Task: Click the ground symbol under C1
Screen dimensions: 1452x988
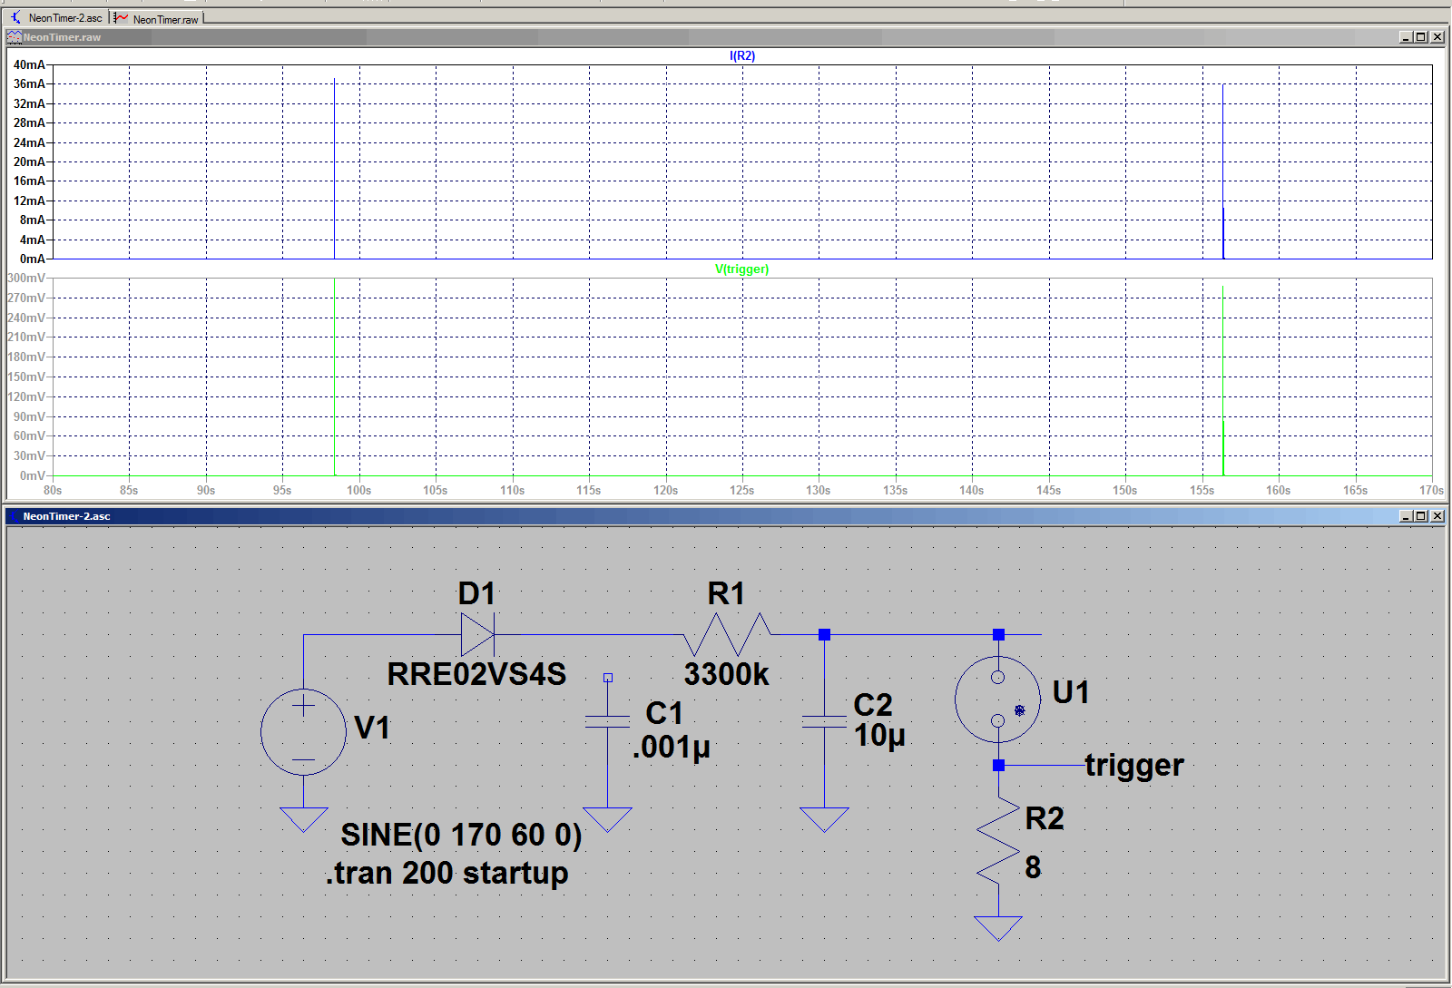Action: [607, 819]
